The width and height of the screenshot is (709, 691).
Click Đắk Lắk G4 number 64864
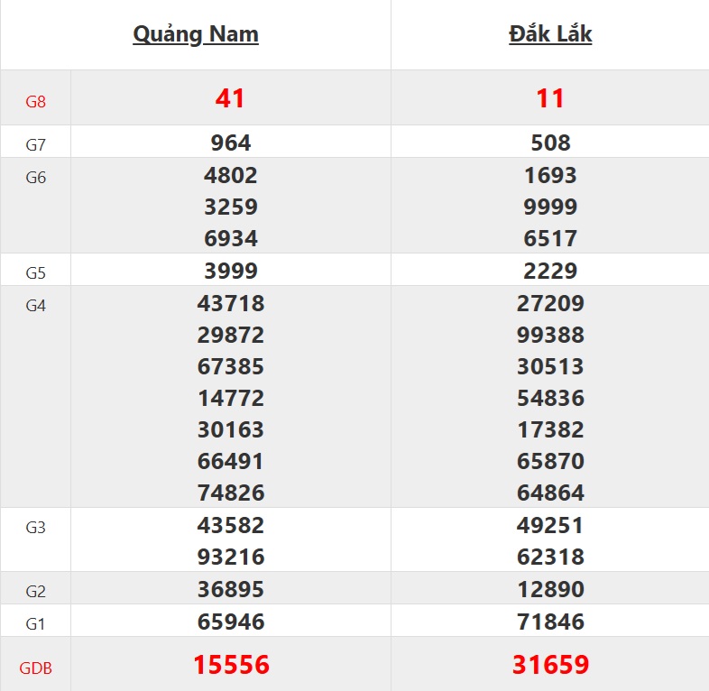pos(550,493)
